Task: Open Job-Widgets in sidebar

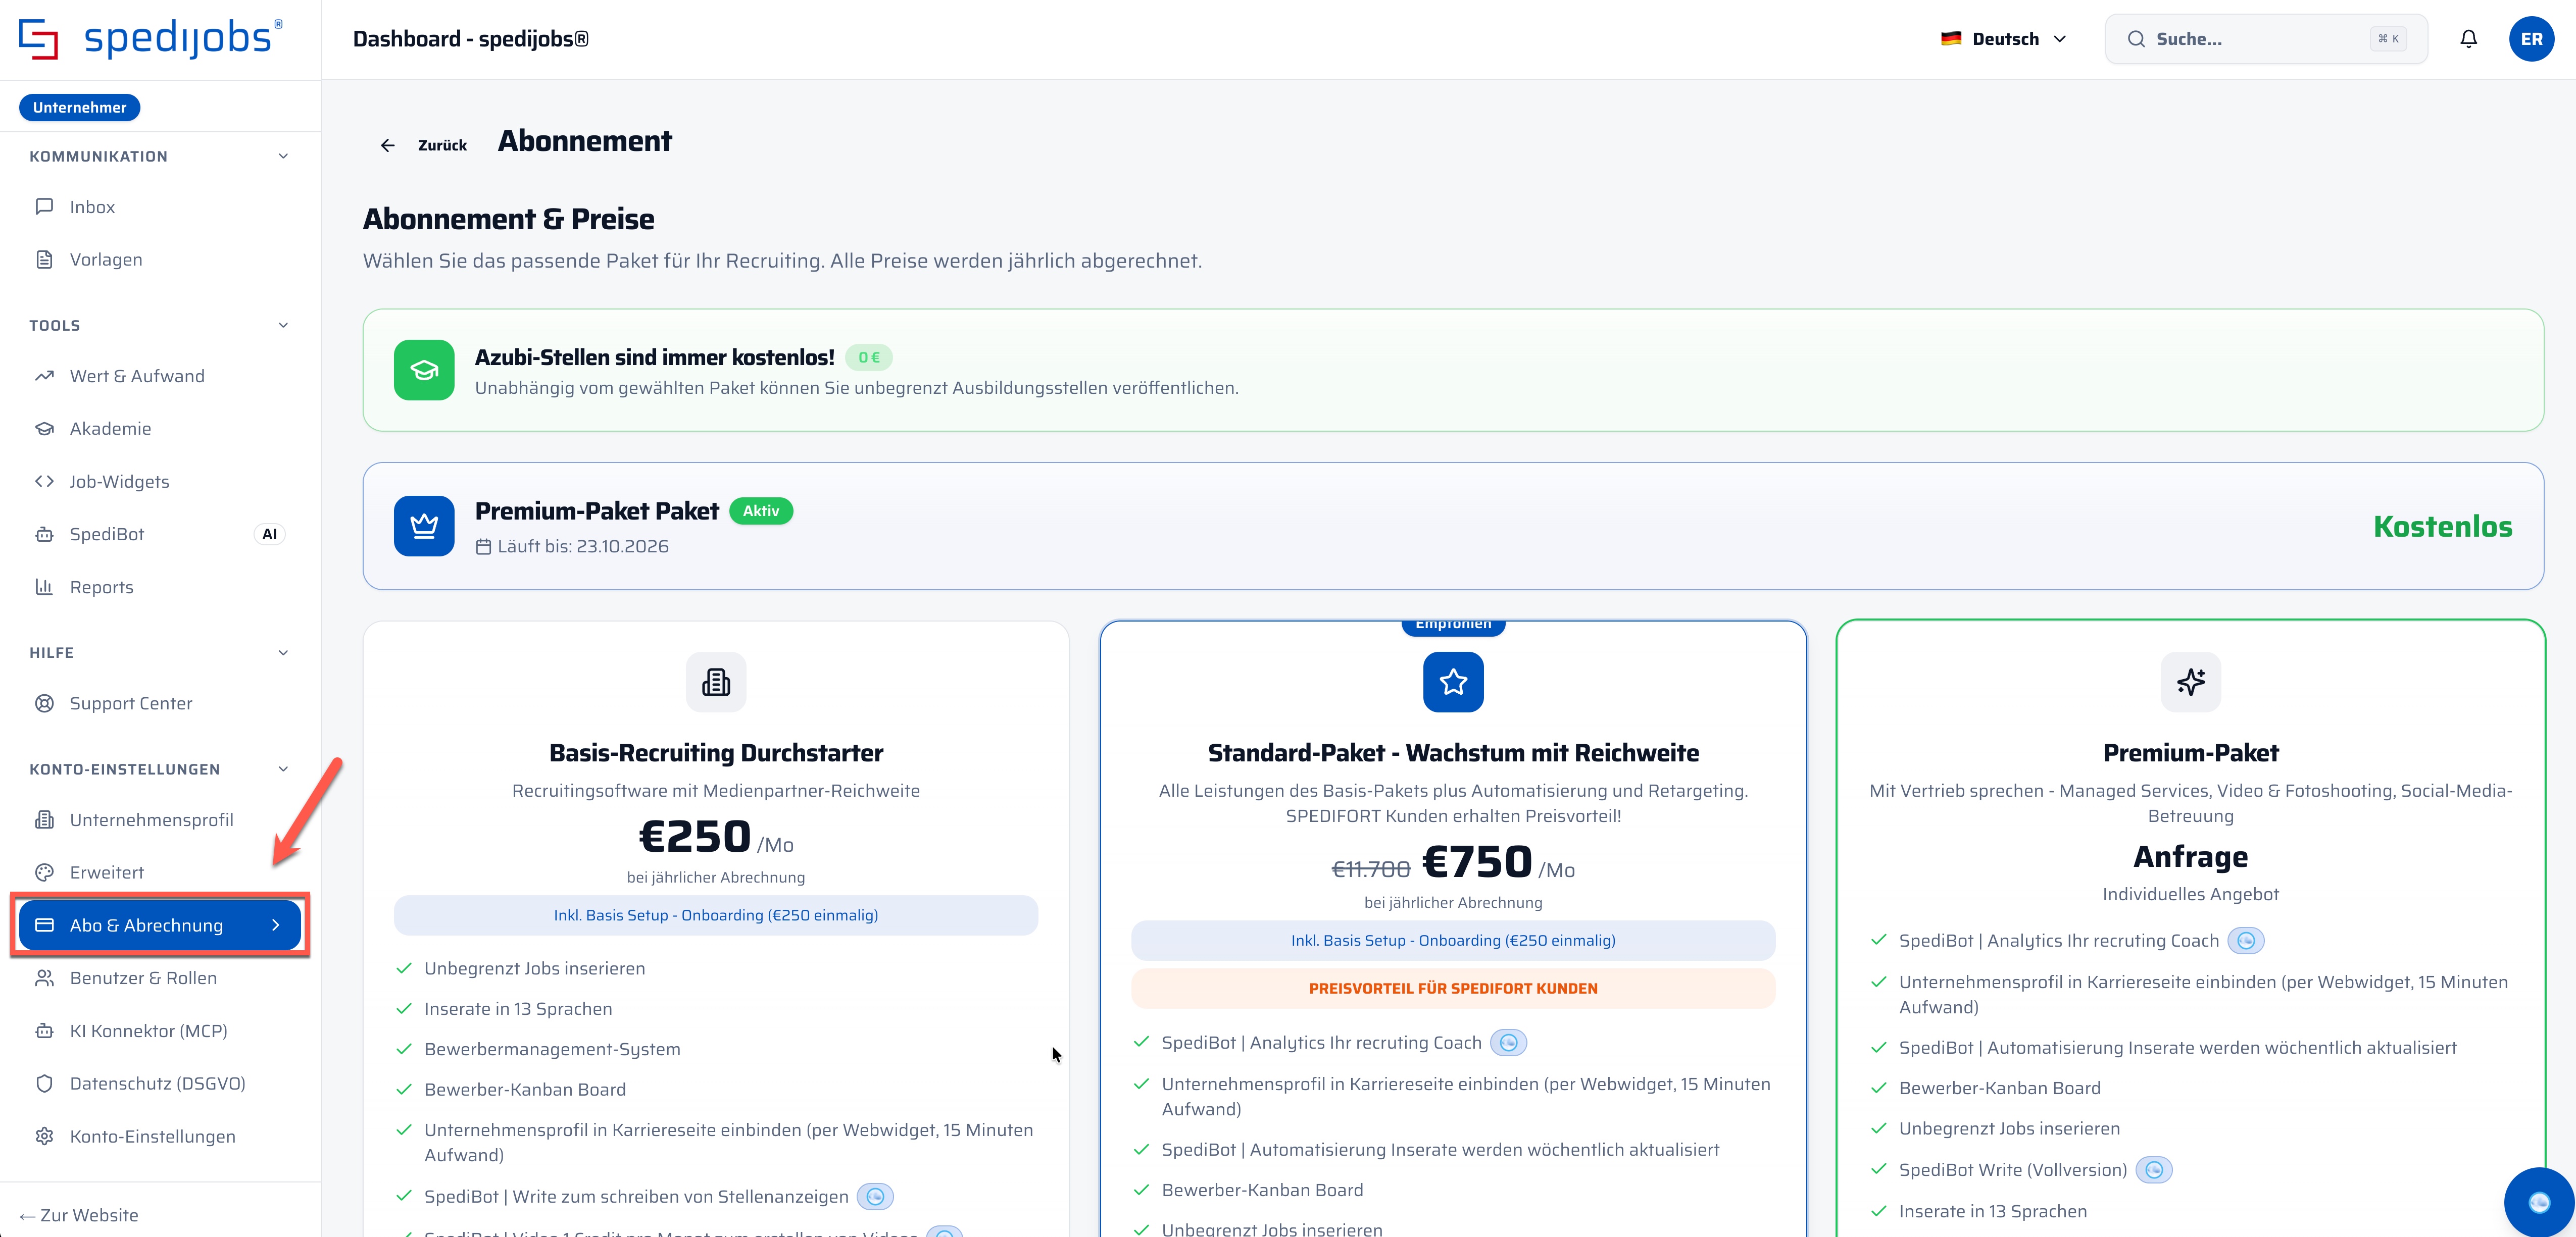Action: 160,482
